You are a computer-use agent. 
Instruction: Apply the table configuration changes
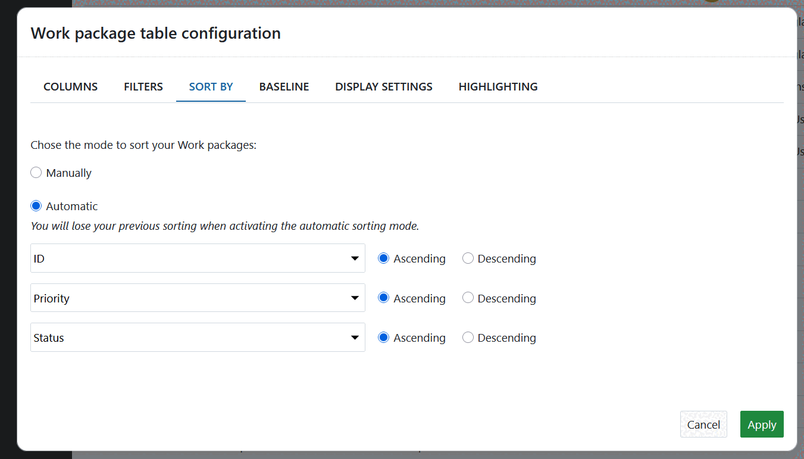click(762, 424)
